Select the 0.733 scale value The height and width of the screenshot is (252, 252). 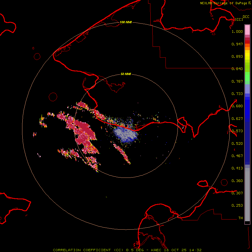coord(237,94)
